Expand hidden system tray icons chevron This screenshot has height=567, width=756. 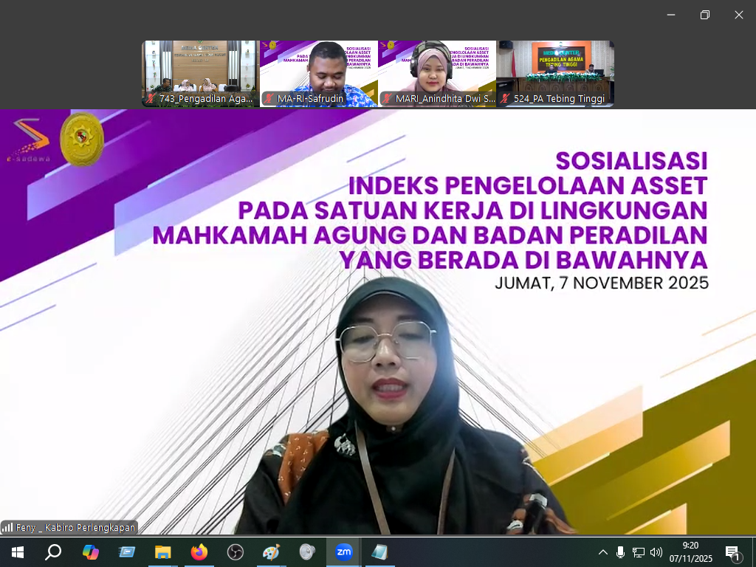pyautogui.click(x=603, y=552)
